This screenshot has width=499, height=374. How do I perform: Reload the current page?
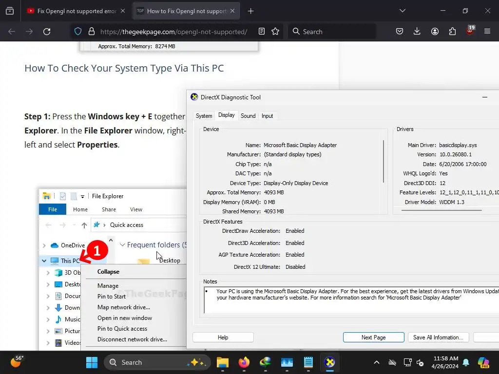[x=47, y=32]
